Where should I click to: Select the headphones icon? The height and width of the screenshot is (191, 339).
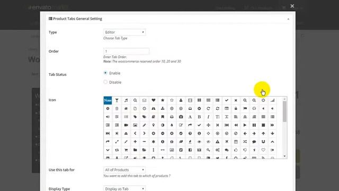[254, 108]
